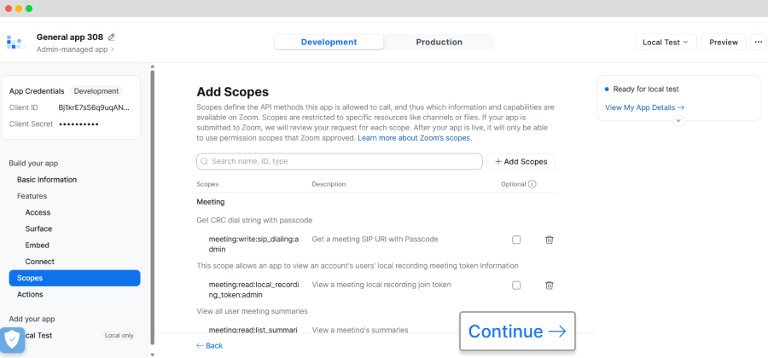Viewport: 768px width, 358px height.
Task: Click the sidebar scroll-down arrow
Action: [153, 355]
